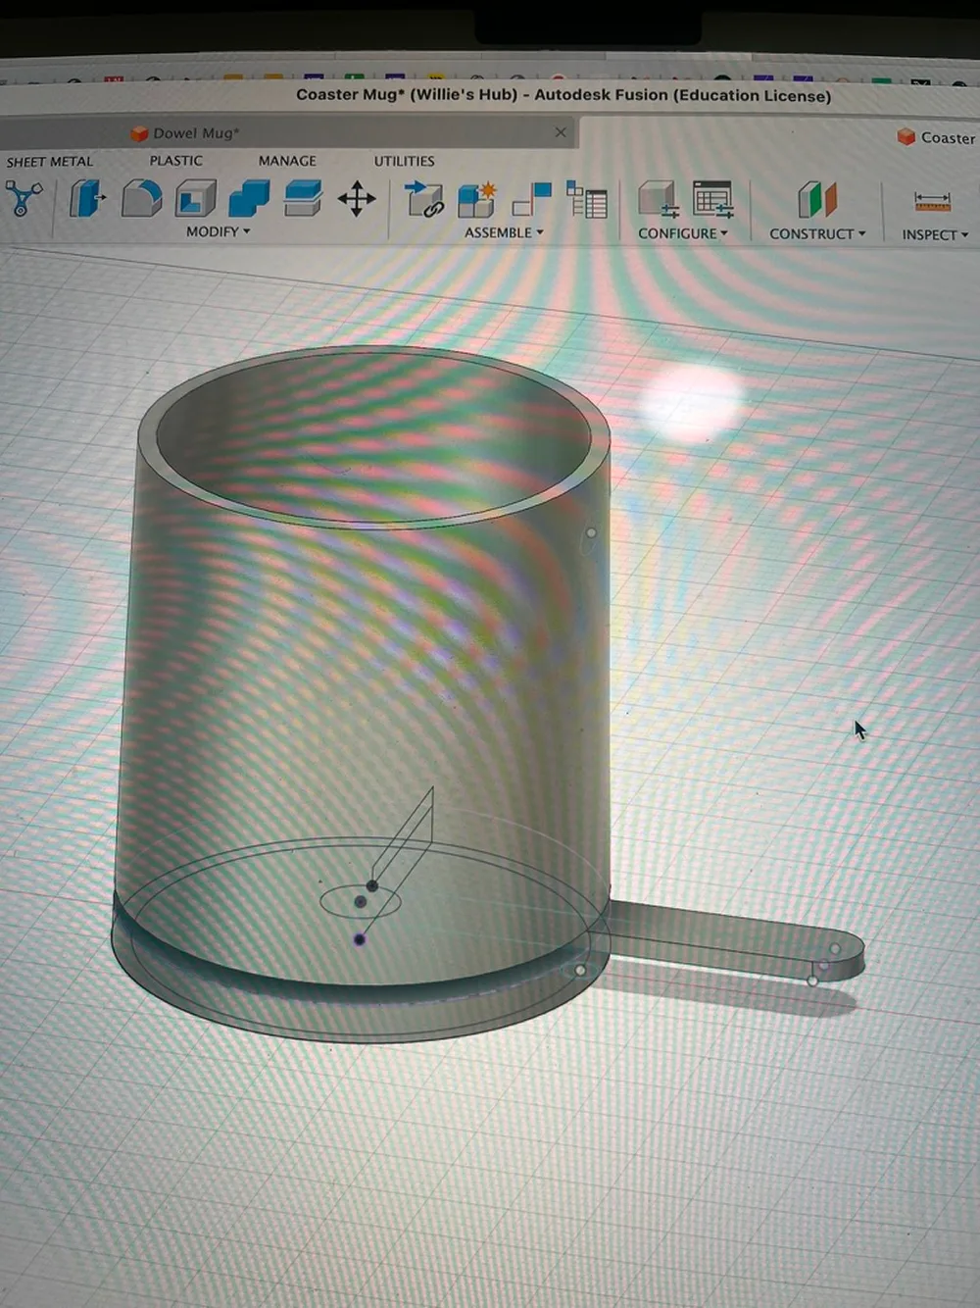Click the joint origin circle on mug's right side
Image resolution: width=980 pixels, height=1308 pixels.
click(591, 532)
